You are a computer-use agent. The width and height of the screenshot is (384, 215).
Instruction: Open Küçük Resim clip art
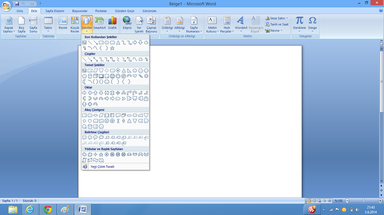[75, 24]
